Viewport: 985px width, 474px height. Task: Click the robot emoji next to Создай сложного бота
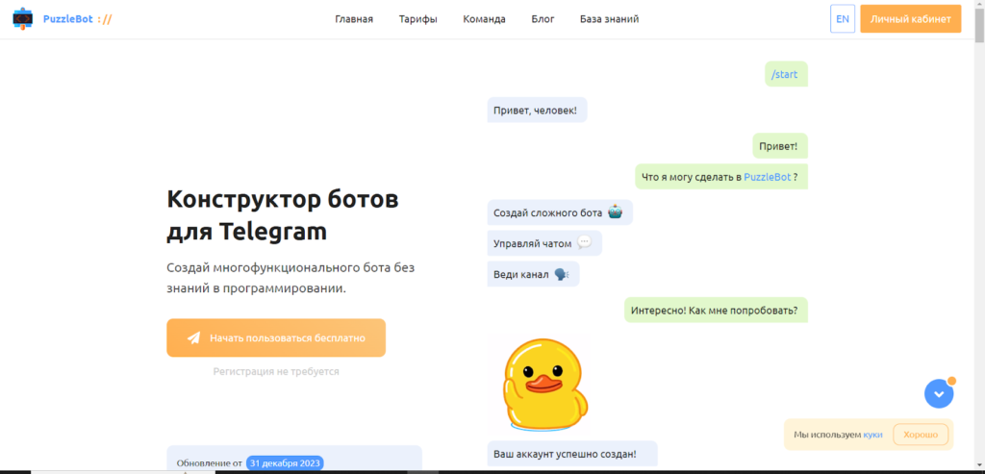point(615,212)
